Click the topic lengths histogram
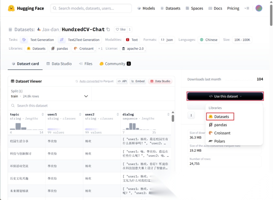This screenshot has height=200, width=273. click(x=26, y=126)
